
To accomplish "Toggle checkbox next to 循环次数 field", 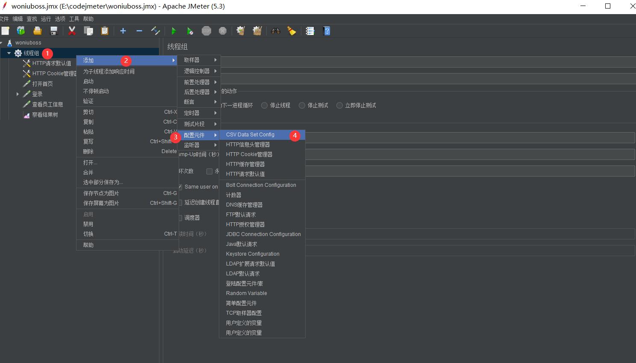I will tap(209, 171).
